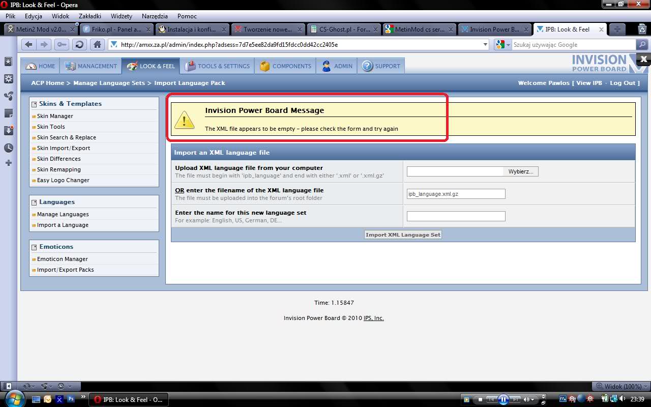Open the Zakładki menu
This screenshot has width=651, height=407.
(x=90, y=16)
